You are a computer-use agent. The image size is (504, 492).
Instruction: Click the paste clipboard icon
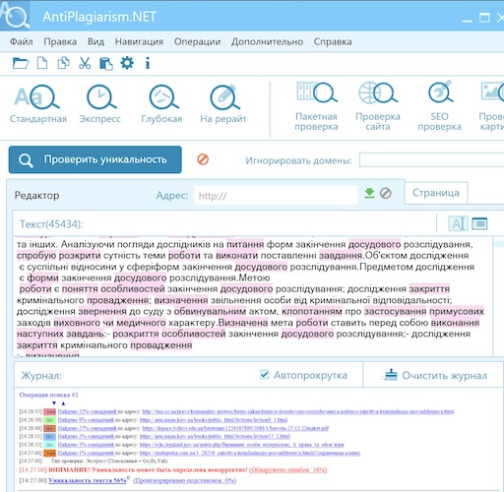[x=106, y=63]
